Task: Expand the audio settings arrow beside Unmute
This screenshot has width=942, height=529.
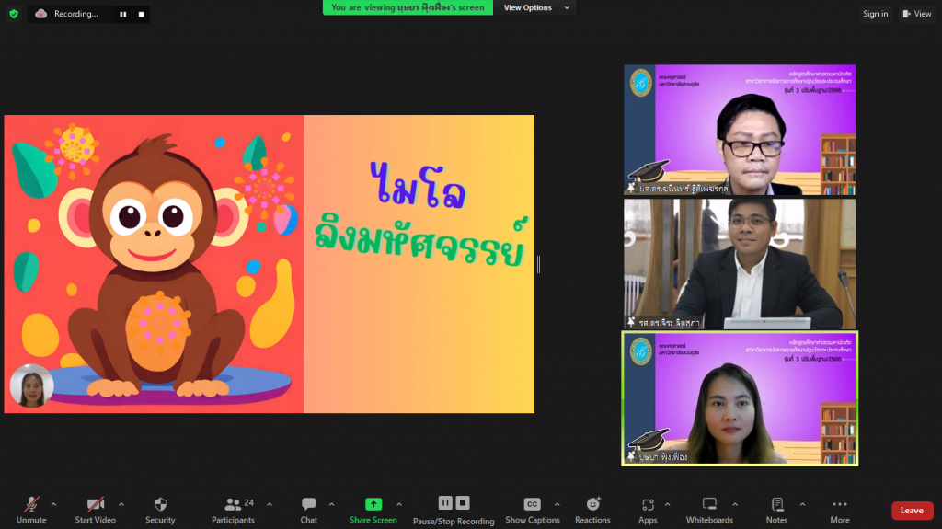Action: (x=53, y=504)
